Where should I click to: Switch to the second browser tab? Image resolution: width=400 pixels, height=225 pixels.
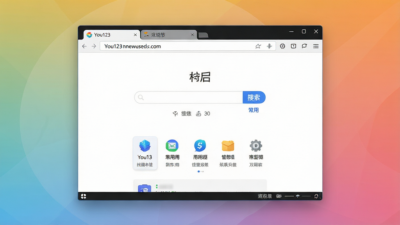pos(169,35)
